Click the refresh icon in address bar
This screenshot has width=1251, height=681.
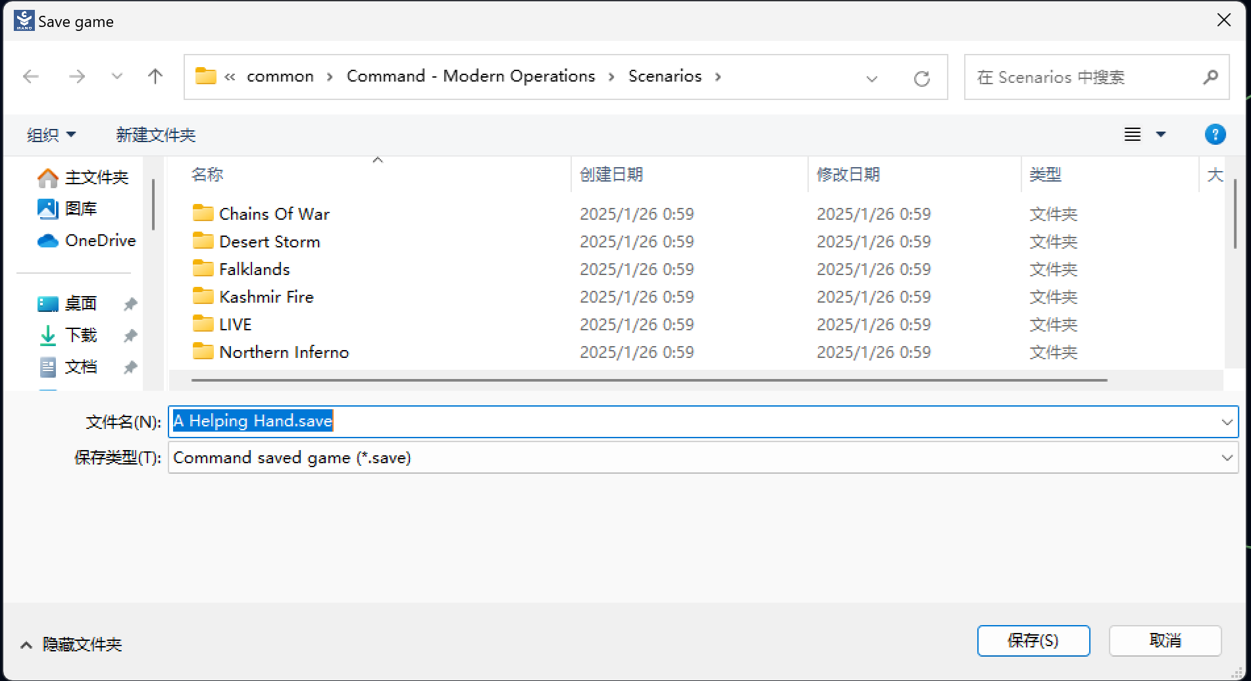click(921, 78)
